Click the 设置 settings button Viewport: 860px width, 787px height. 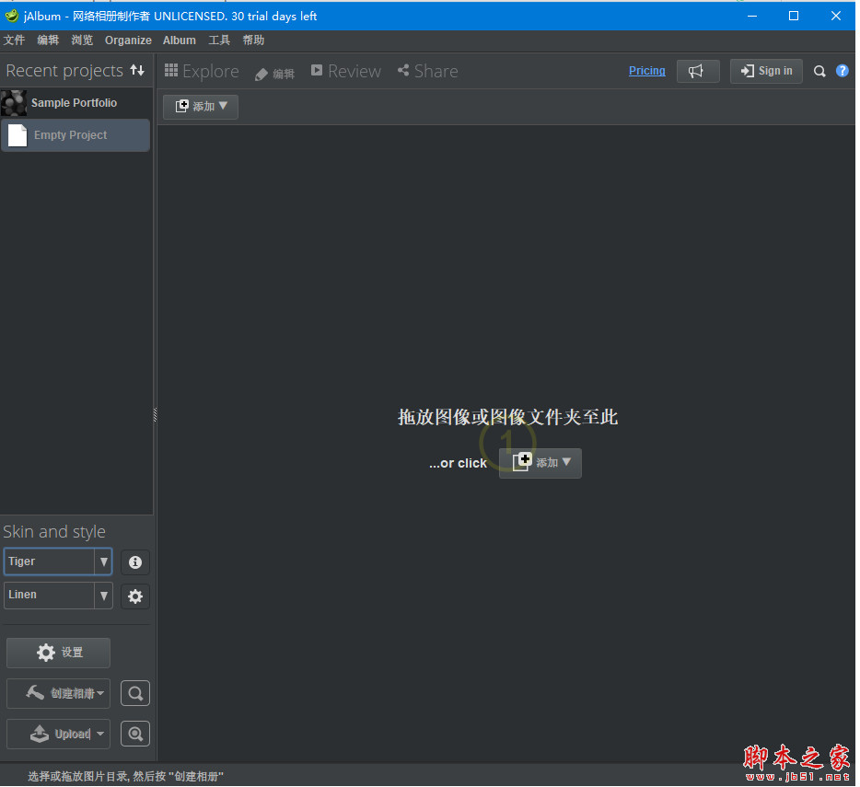59,653
